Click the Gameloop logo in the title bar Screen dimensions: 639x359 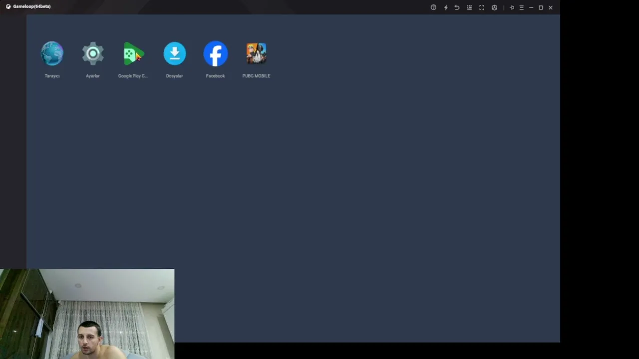pos(8,6)
